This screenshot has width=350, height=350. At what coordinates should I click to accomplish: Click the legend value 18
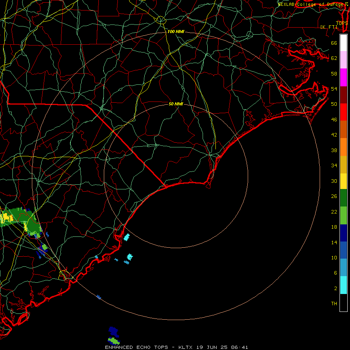click(334, 227)
